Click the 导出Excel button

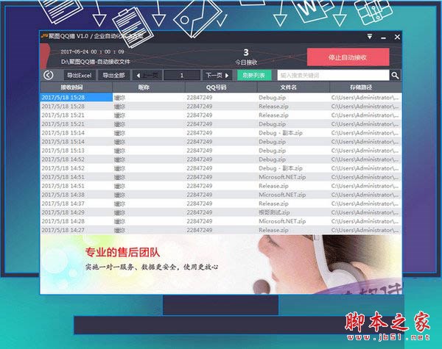(x=78, y=75)
